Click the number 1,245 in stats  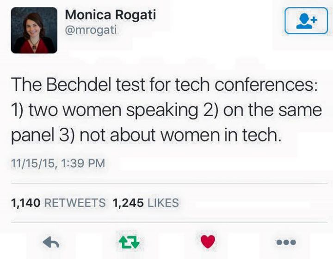[128, 202]
